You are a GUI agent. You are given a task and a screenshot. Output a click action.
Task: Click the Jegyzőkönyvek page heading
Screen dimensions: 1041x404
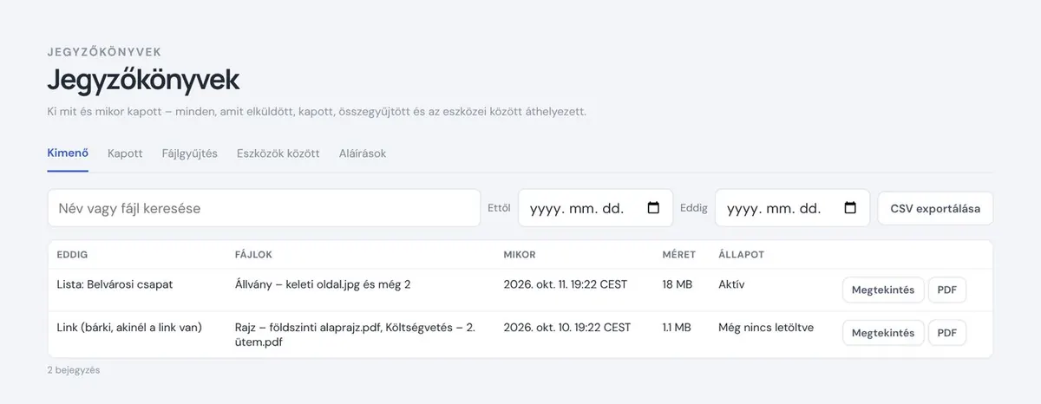pos(143,80)
